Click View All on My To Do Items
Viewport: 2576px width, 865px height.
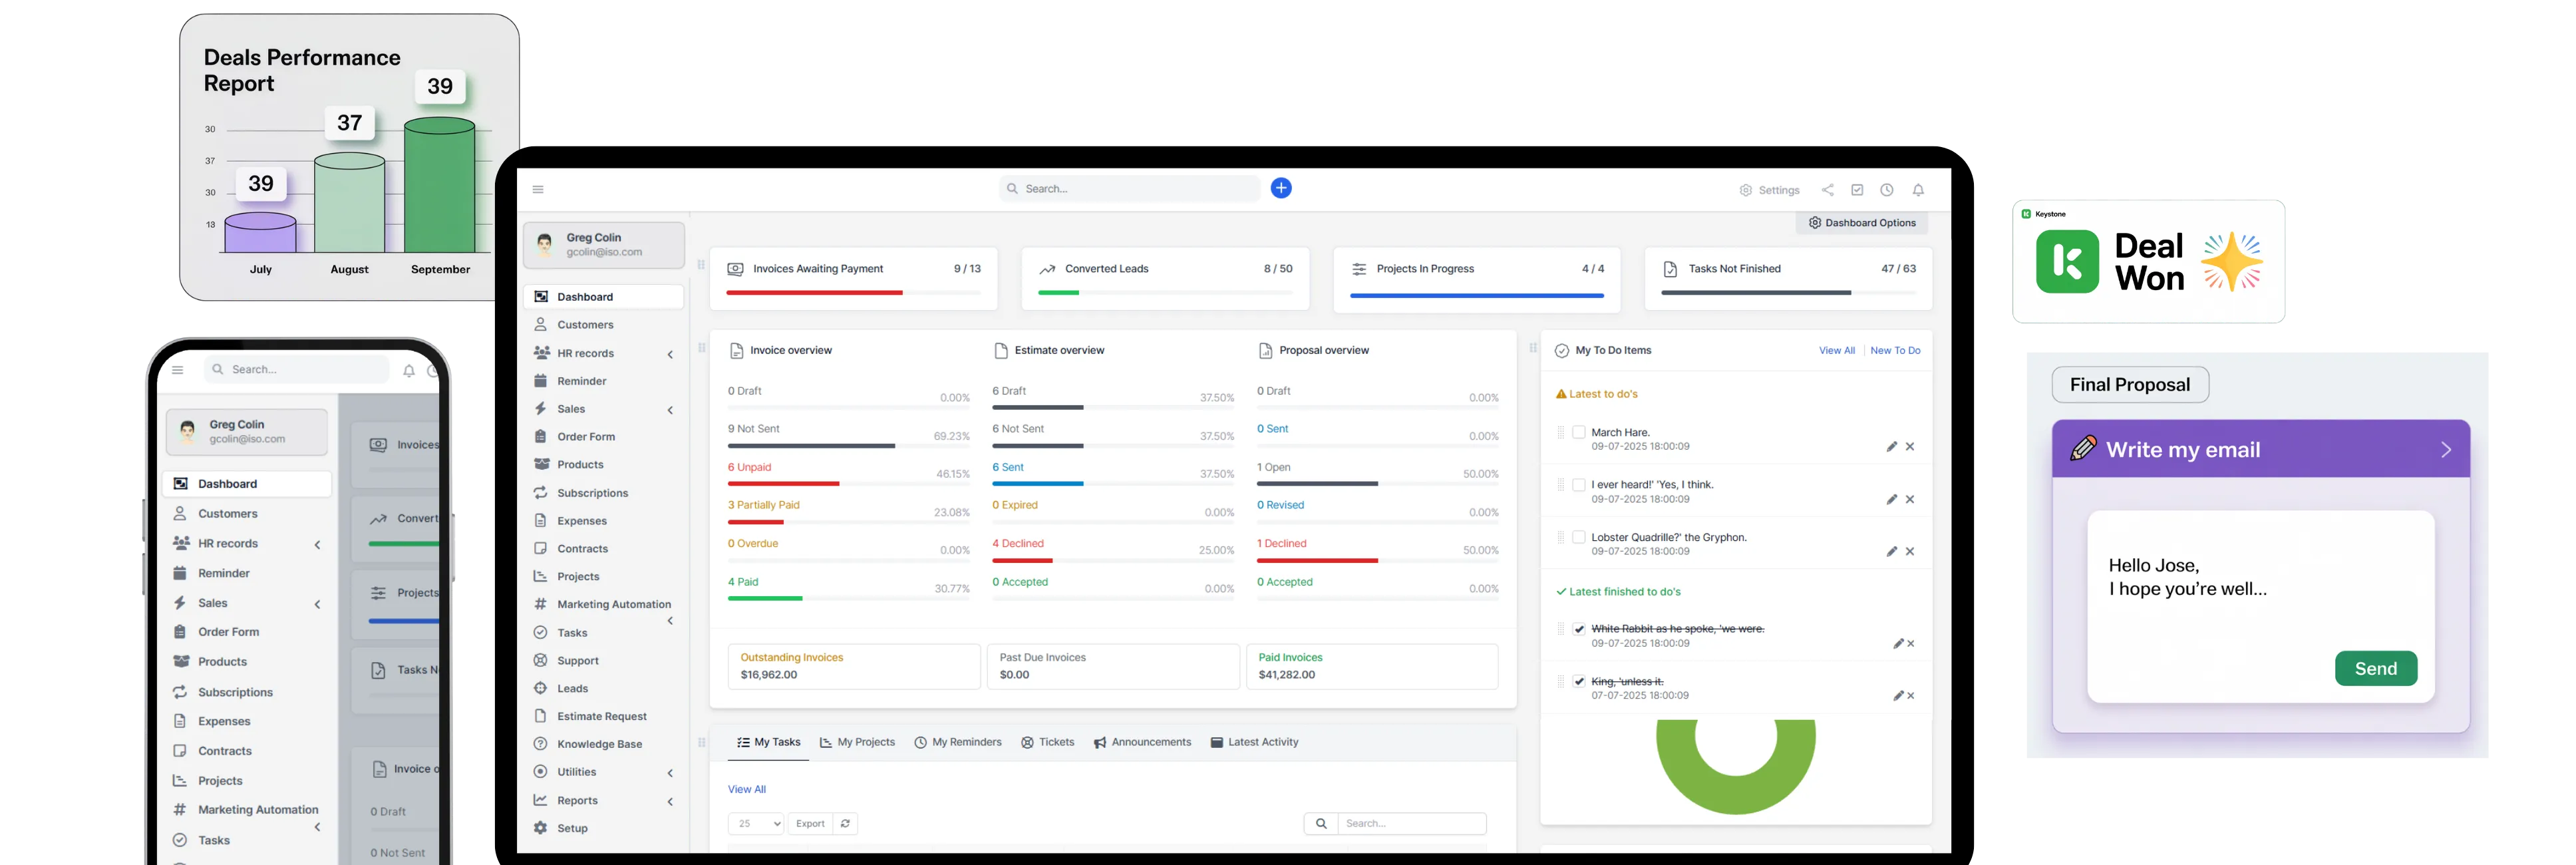pyautogui.click(x=1836, y=350)
